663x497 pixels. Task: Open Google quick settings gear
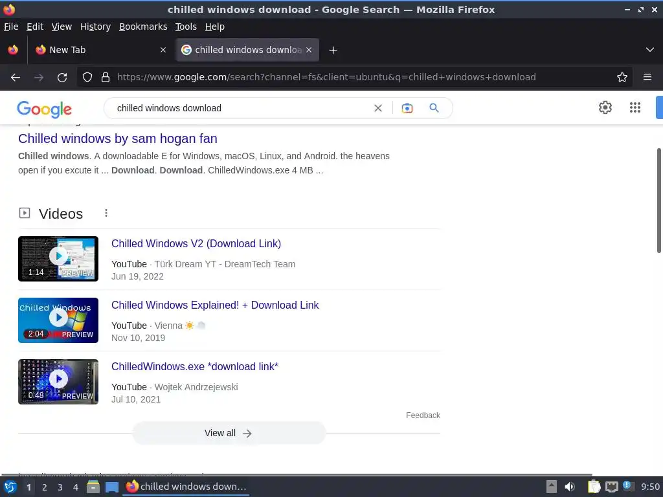coord(605,107)
